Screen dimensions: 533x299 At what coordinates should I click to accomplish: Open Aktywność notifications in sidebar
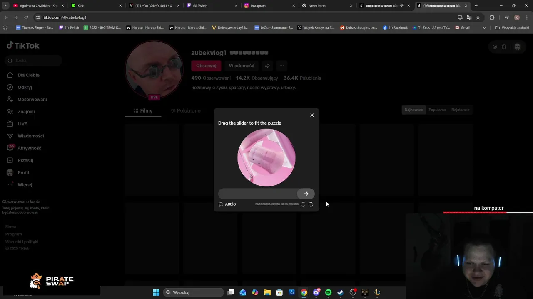click(x=24, y=148)
